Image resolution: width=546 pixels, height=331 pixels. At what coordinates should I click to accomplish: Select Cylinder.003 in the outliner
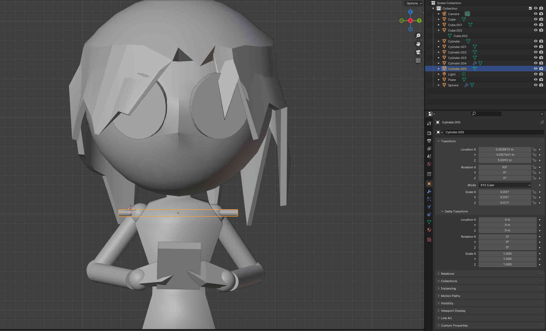click(457, 58)
